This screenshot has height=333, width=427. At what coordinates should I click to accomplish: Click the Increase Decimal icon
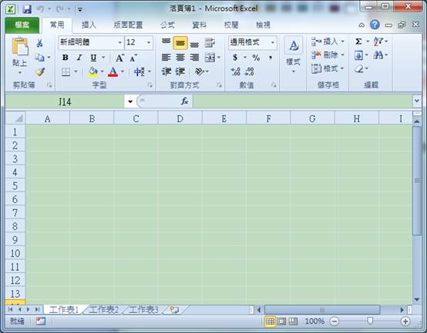[x=236, y=72]
